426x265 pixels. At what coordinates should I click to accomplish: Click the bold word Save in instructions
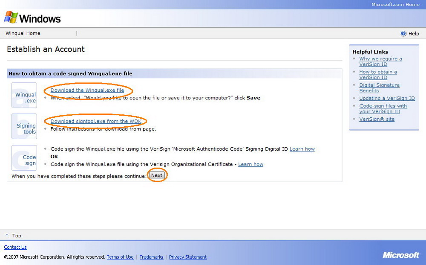tap(253, 98)
